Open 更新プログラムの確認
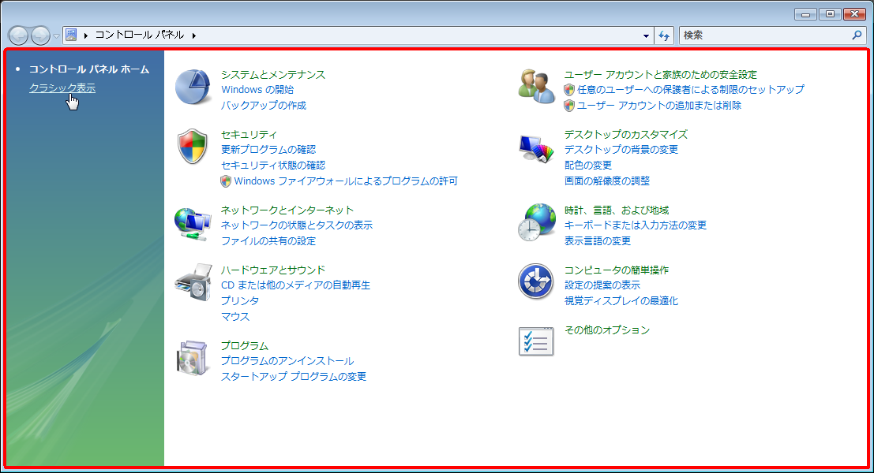Viewport: 874px width, 473px height. point(268,150)
